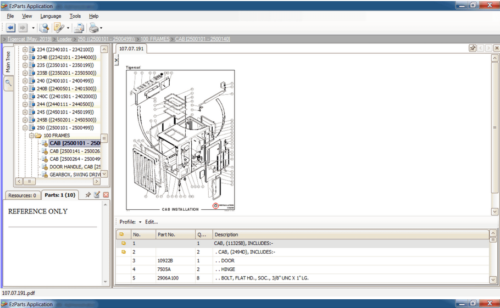Follow the 100 FRAMES breadcrumb link
Screen dimensions: 500x308
point(155,39)
